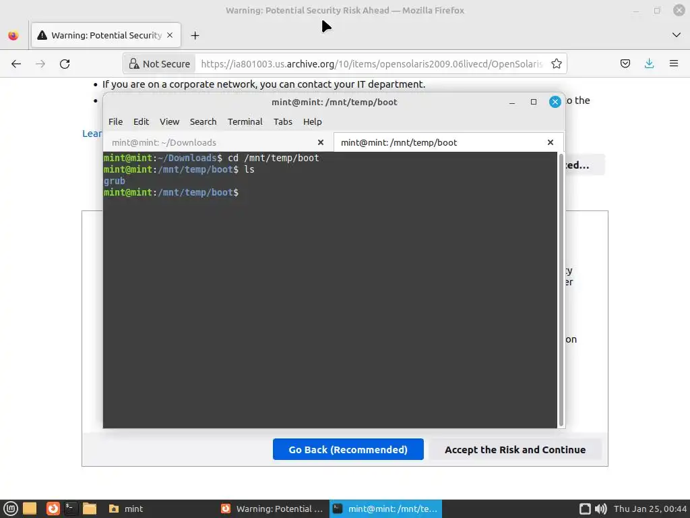Open Pocket save icon in Firefox
This screenshot has height=518, width=690.
(625, 64)
